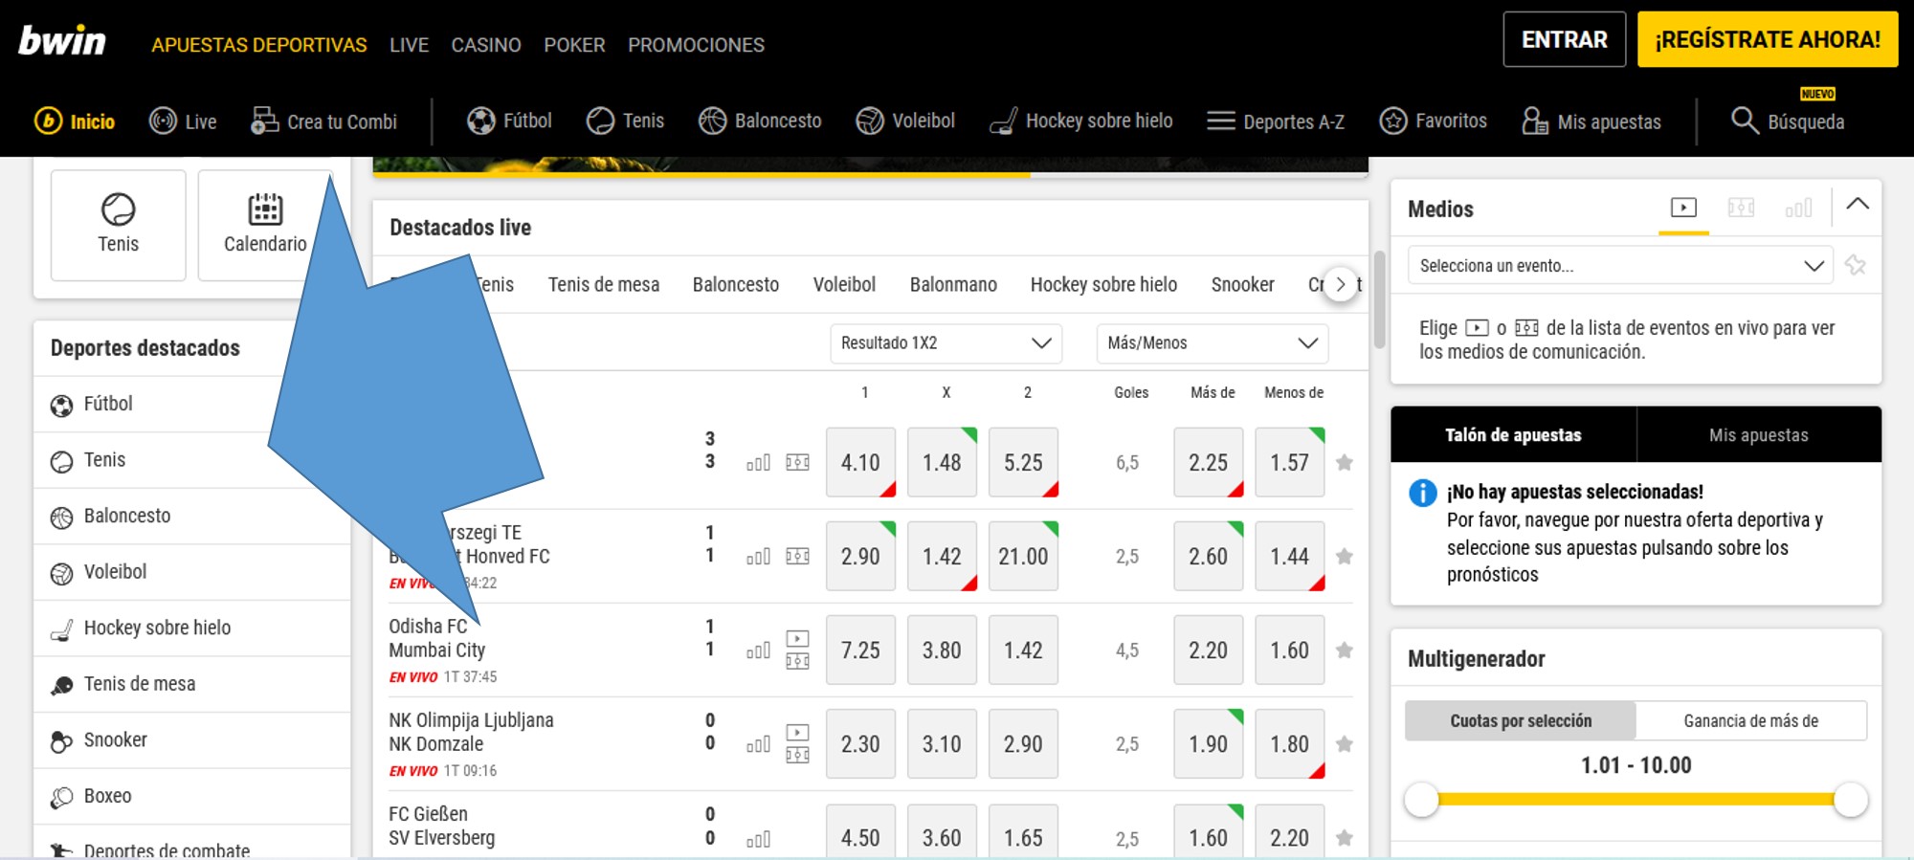Click ¡REGÍSTRATE AHORA! button
The image size is (1914, 860).
1768,39
